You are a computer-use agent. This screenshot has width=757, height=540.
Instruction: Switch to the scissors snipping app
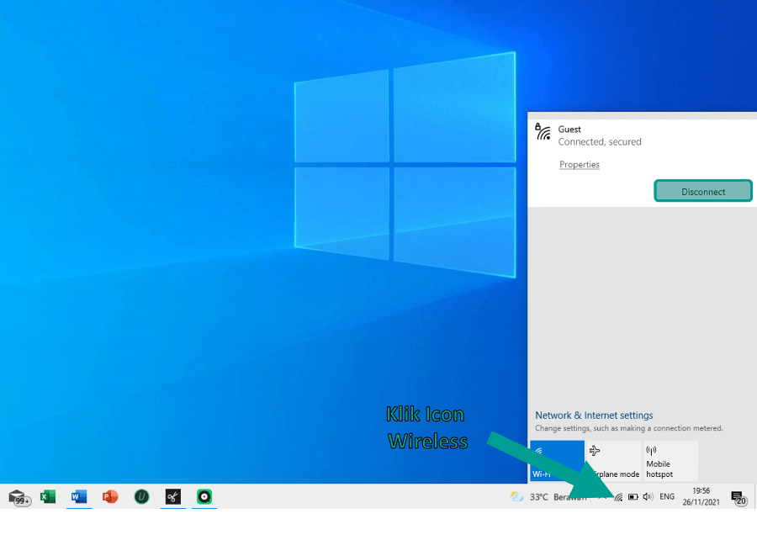pos(172,496)
